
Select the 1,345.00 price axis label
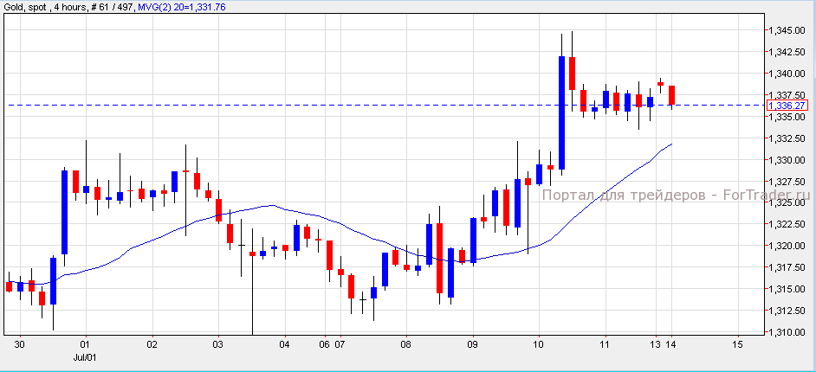point(787,30)
